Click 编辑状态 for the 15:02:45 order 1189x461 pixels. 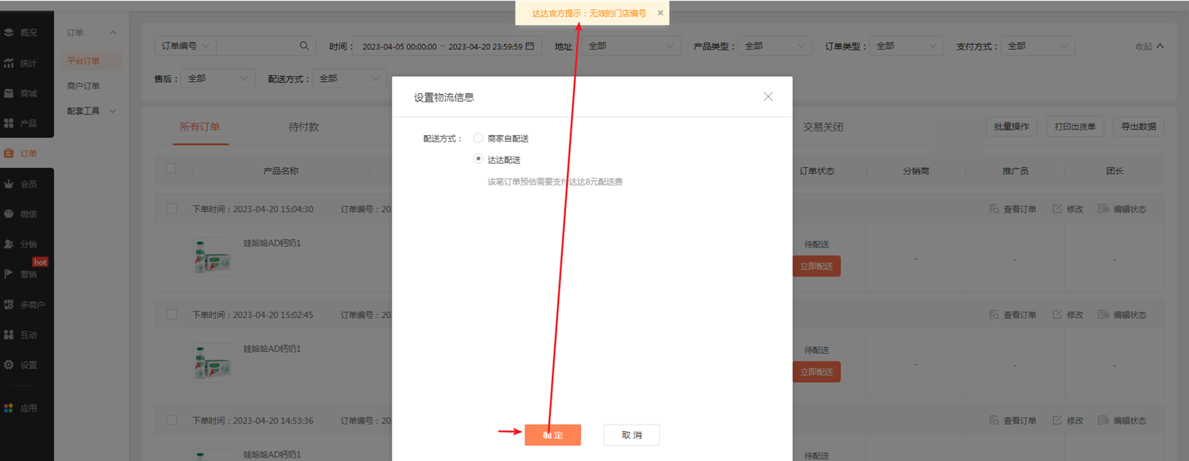1122,314
